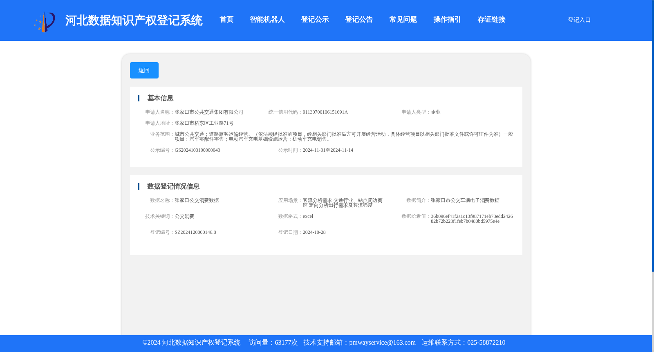Select the credit code 91130700106151691A

[325, 112]
